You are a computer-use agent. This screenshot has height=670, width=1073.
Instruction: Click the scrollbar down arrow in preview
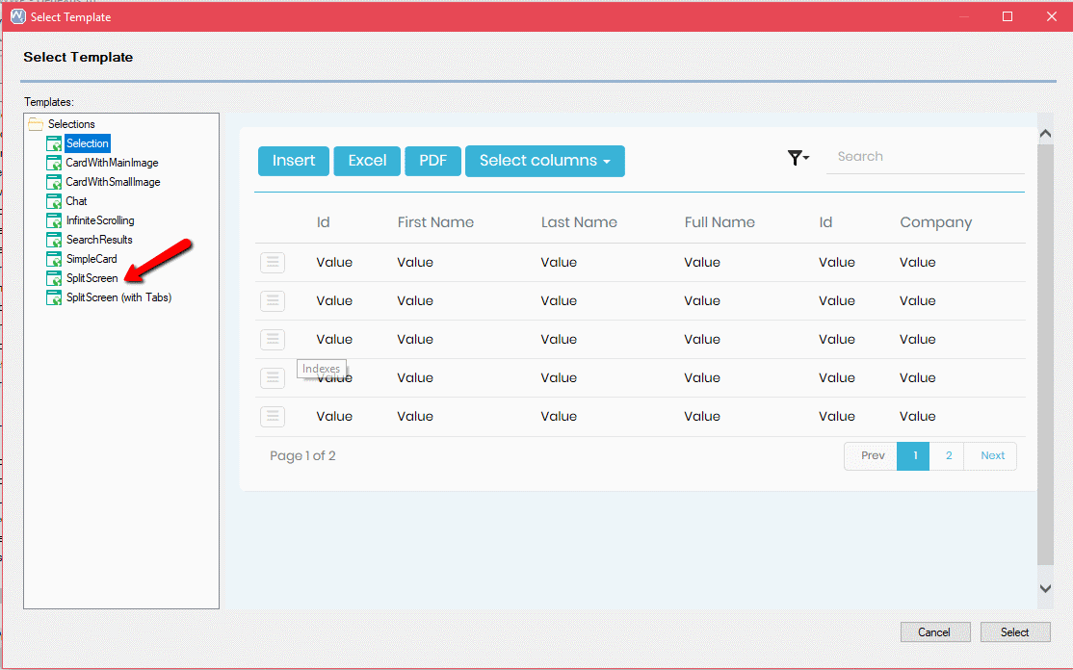[1045, 588]
